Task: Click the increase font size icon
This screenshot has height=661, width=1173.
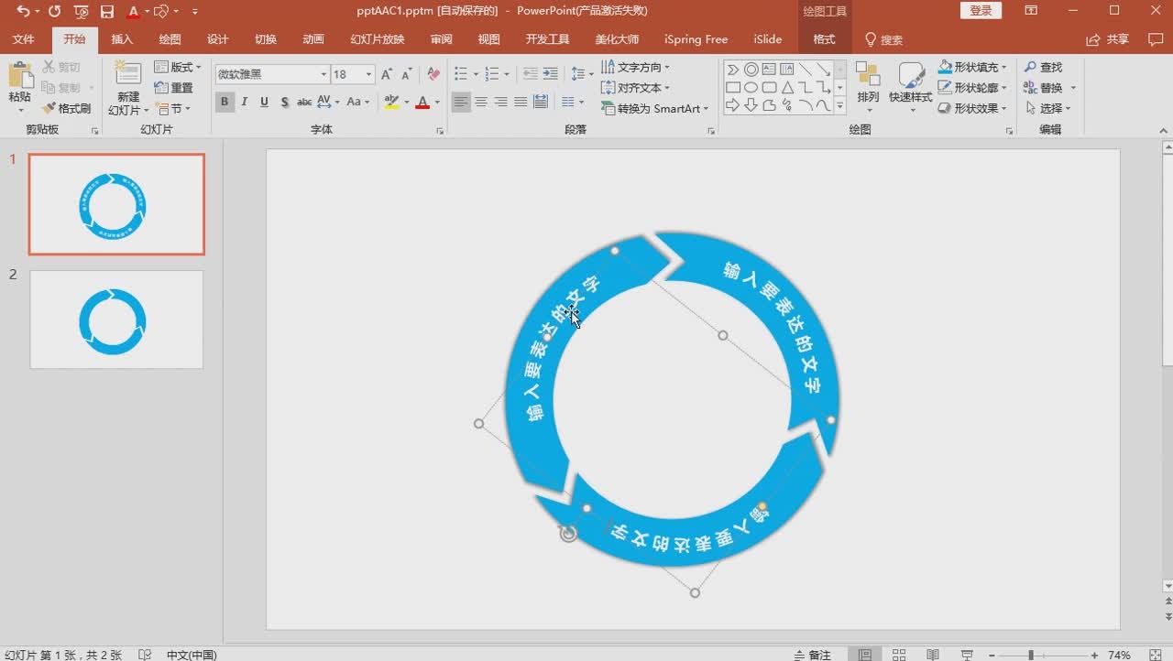Action: (386, 74)
